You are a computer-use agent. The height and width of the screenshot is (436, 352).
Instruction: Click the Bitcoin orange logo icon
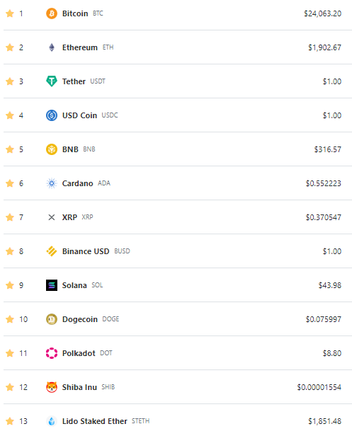pos(52,13)
